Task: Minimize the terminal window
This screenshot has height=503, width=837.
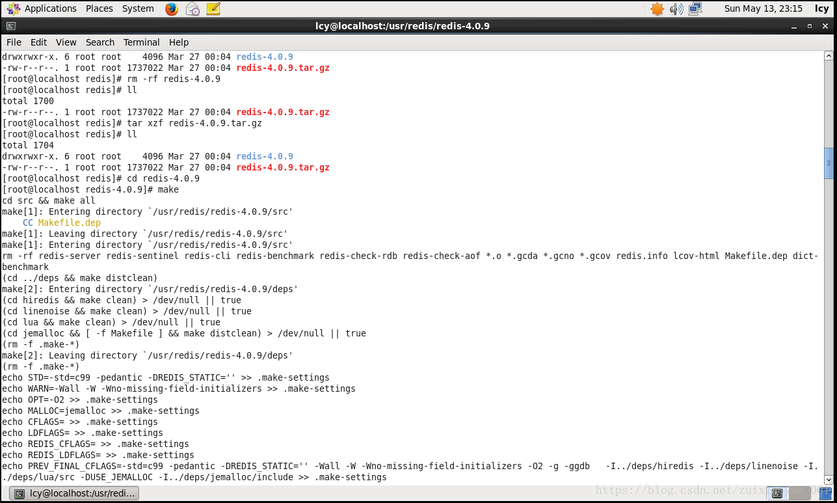Action: click(x=794, y=26)
